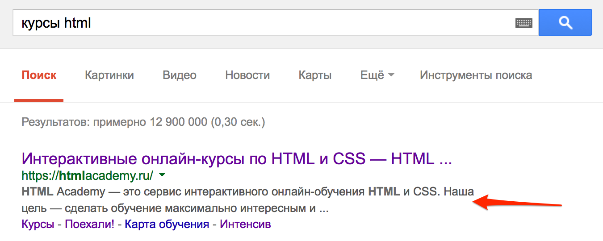The width and height of the screenshot is (603, 241).
Task: Open the Карты tab
Action: pos(315,75)
